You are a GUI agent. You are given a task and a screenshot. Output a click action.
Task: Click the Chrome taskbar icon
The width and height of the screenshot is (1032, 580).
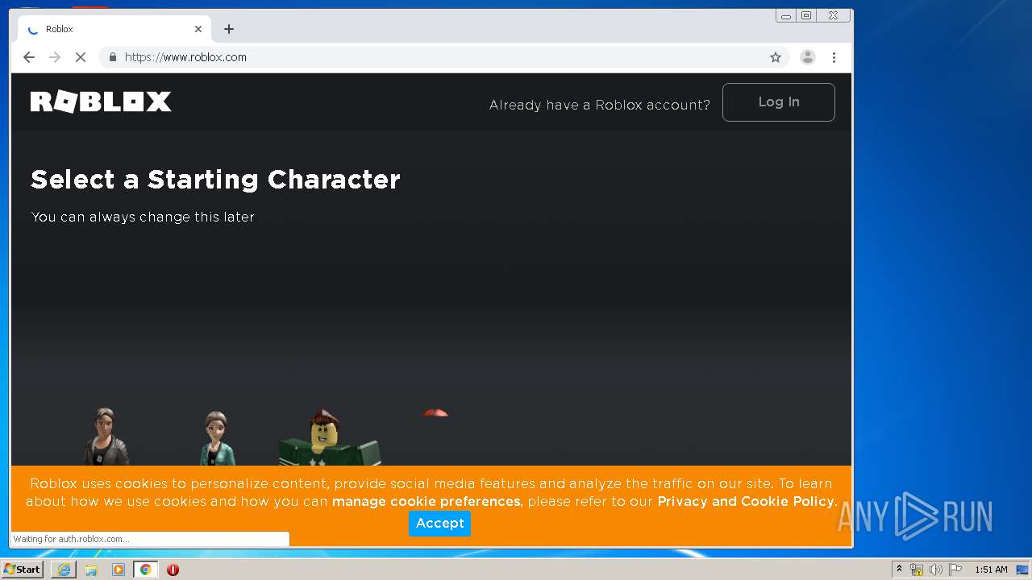145,570
